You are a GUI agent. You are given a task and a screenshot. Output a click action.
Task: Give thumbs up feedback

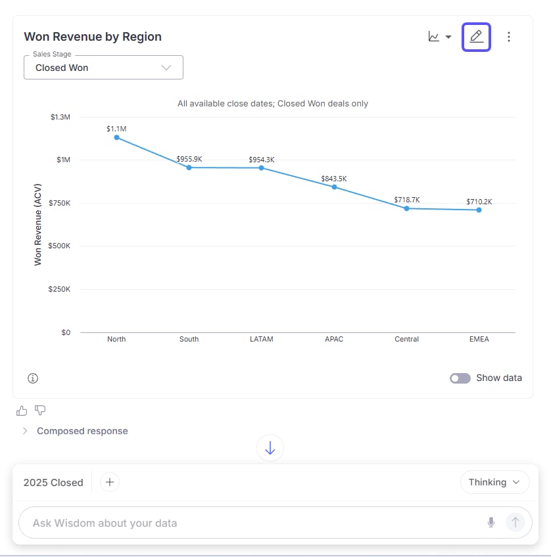click(22, 411)
